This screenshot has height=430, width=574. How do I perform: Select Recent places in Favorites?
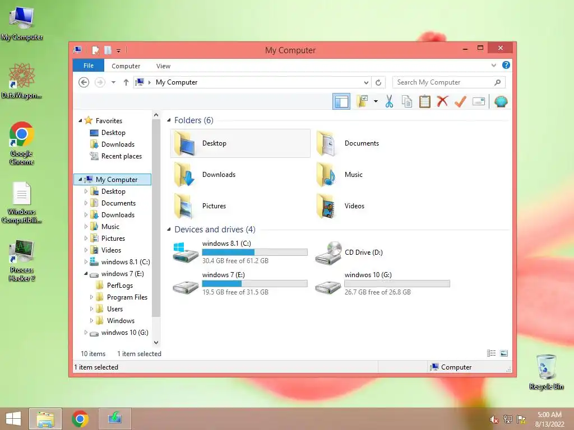tap(121, 156)
